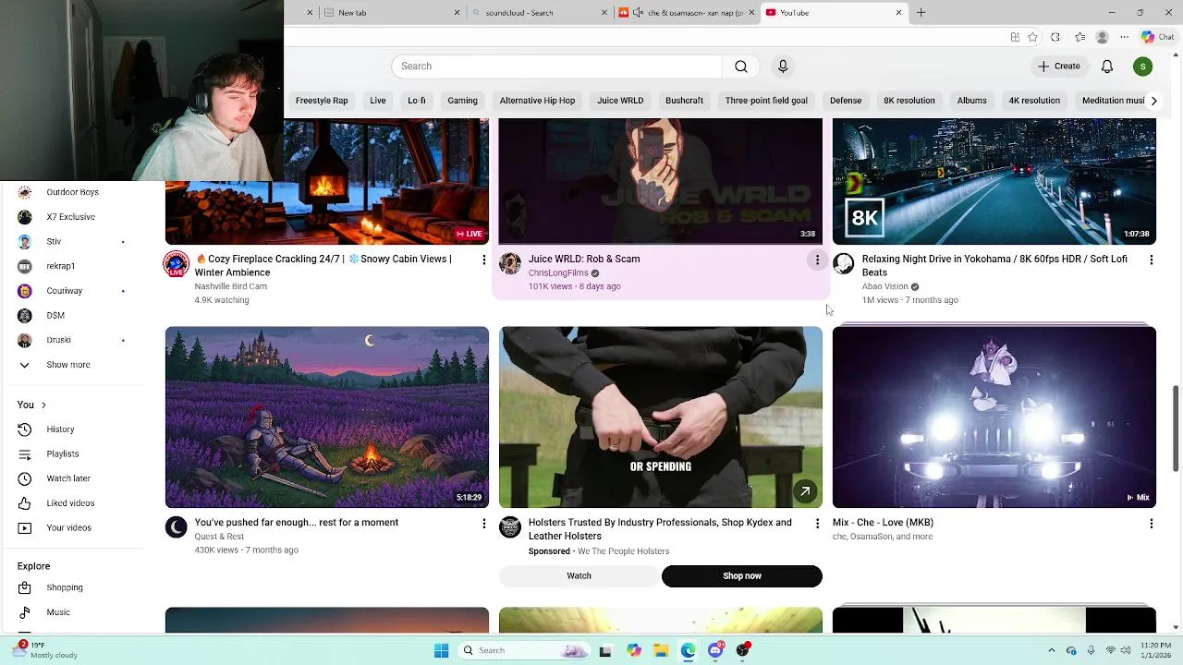Select the Gaming category chip
This screenshot has width=1183, height=665.
[x=462, y=101]
